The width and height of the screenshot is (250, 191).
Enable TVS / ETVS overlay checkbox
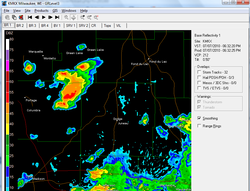tap(199, 88)
